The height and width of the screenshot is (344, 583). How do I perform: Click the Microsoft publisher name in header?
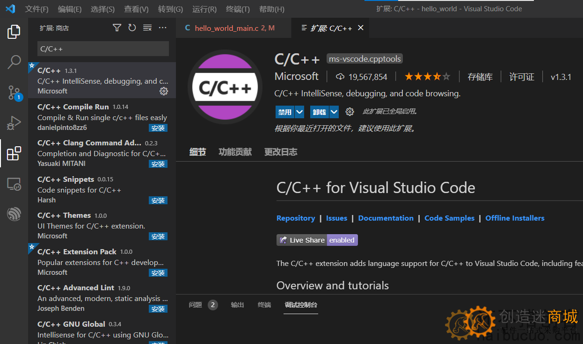[x=297, y=77]
